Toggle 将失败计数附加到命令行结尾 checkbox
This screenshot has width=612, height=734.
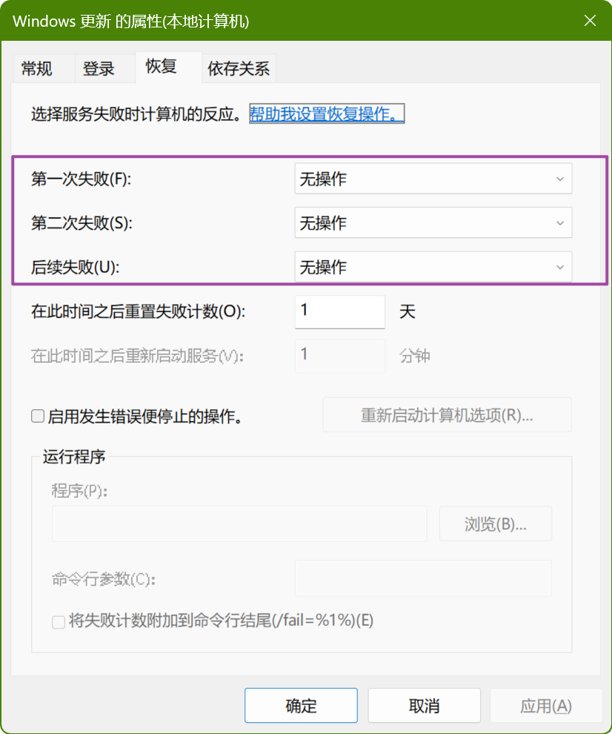59,622
